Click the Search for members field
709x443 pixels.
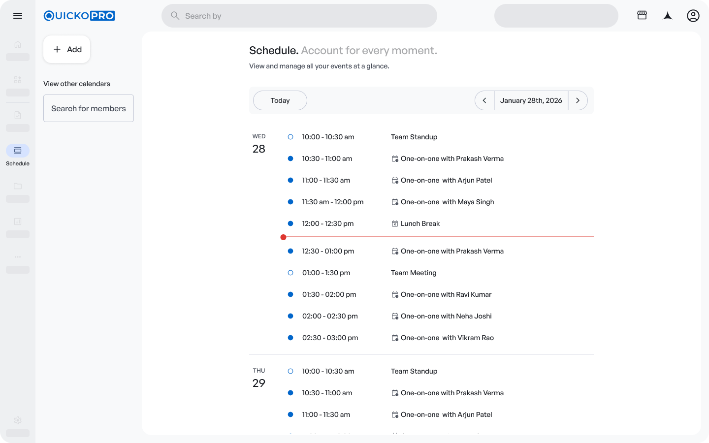pyautogui.click(x=89, y=108)
